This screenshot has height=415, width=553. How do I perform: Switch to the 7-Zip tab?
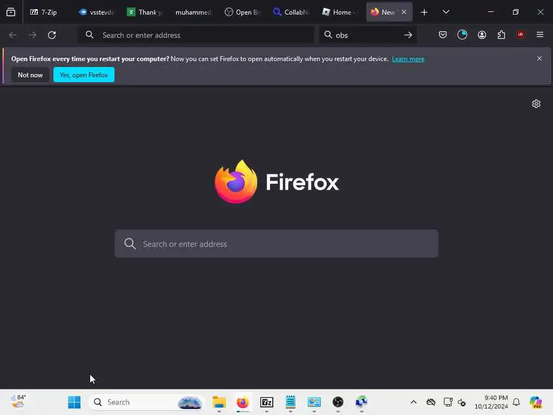coord(44,12)
